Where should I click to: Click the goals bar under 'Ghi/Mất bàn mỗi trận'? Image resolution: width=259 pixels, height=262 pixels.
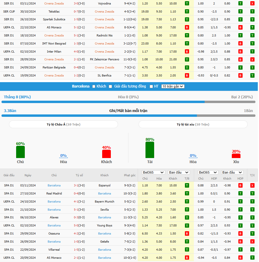tap(128, 116)
